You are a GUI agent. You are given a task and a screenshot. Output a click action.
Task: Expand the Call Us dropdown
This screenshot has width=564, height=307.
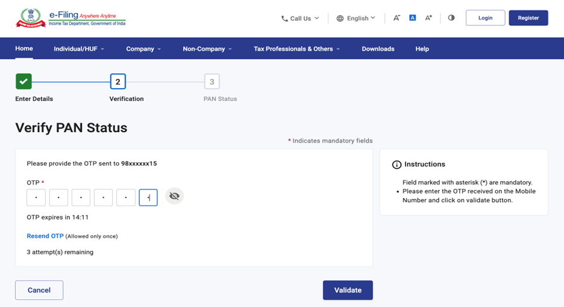300,19
